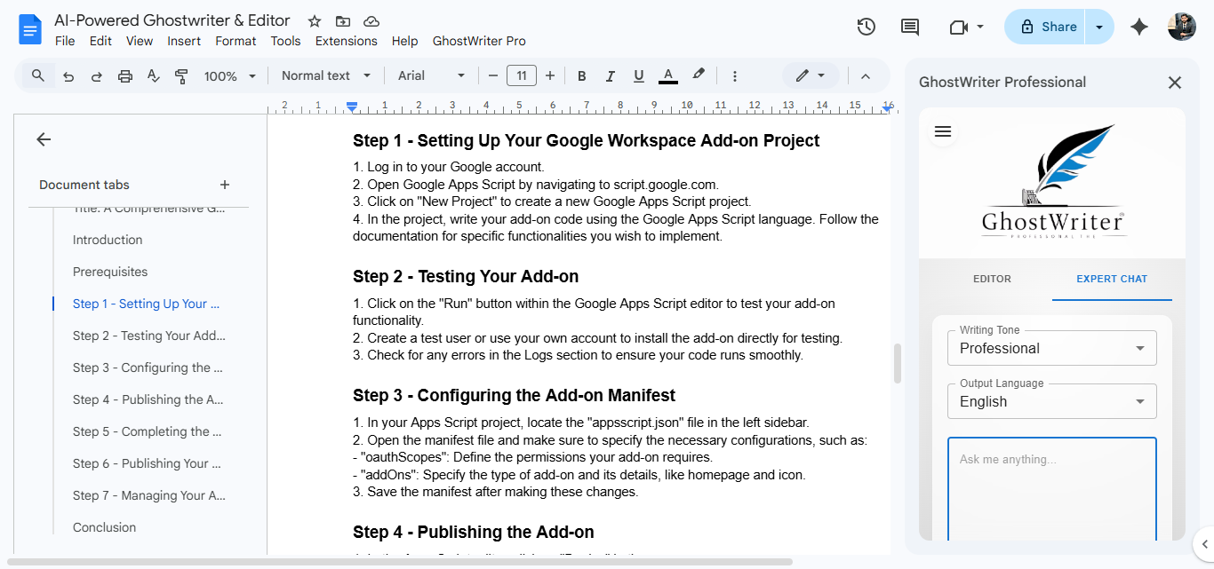This screenshot has height=569, width=1214.
Task: Open the text color picker
Action: 667,75
